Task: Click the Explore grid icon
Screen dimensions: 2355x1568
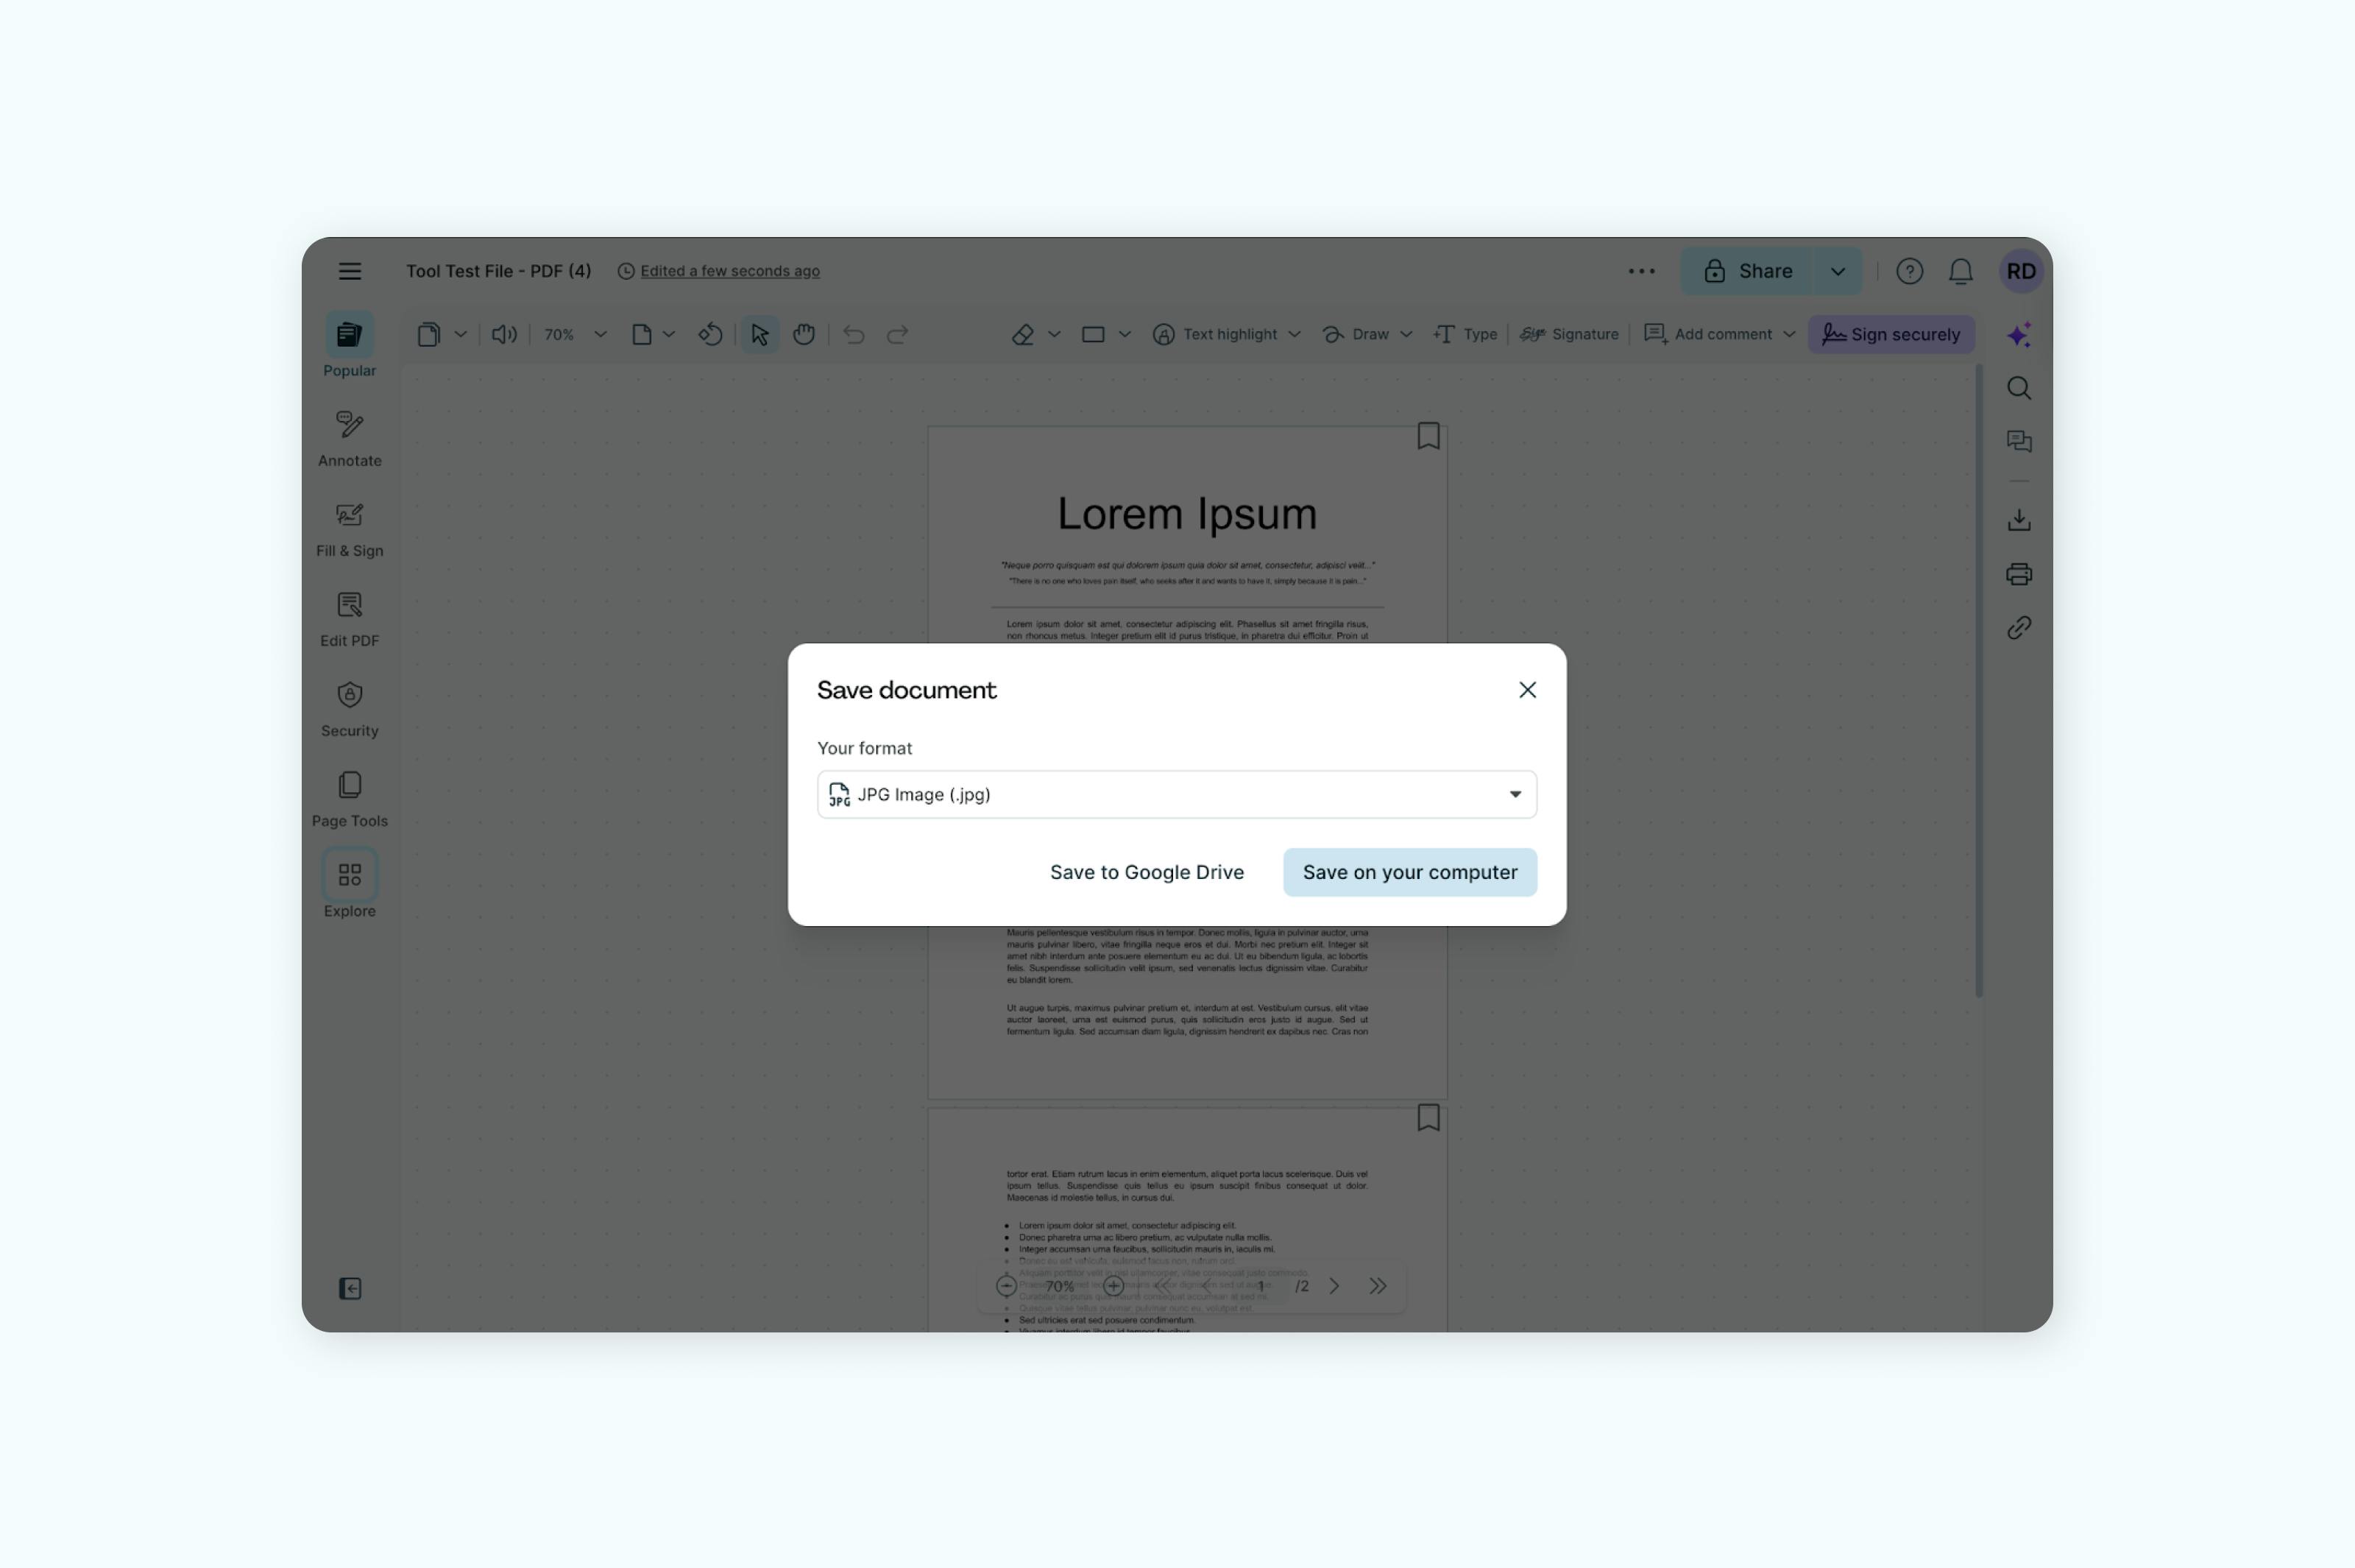Action: point(349,875)
